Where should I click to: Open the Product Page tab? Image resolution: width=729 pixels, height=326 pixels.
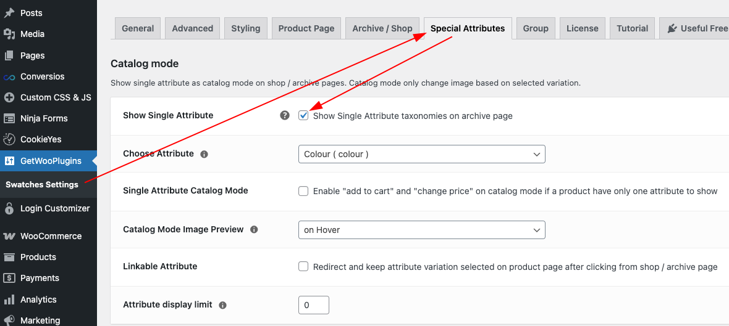coord(306,28)
